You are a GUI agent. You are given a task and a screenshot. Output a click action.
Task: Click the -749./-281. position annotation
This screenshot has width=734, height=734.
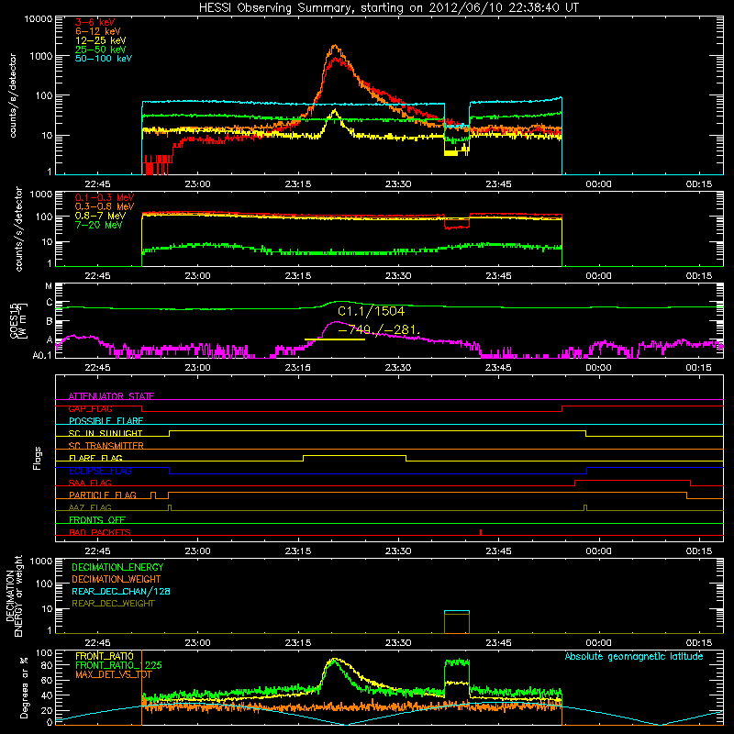[378, 330]
